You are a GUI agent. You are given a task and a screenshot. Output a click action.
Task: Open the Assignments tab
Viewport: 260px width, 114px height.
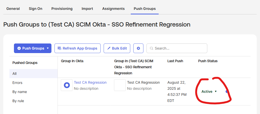(x=113, y=9)
